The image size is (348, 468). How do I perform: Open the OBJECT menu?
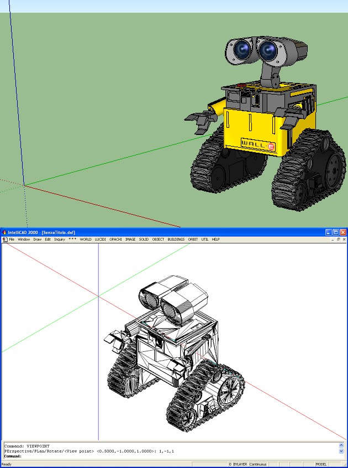click(158, 240)
